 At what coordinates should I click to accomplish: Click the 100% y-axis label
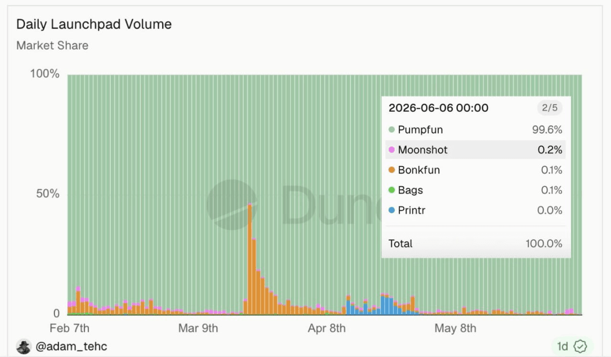[45, 74]
